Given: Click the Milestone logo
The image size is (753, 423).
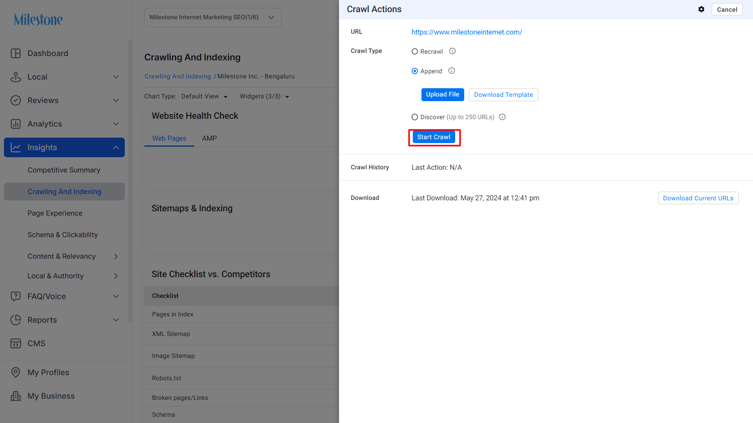Looking at the screenshot, I should (x=38, y=19).
